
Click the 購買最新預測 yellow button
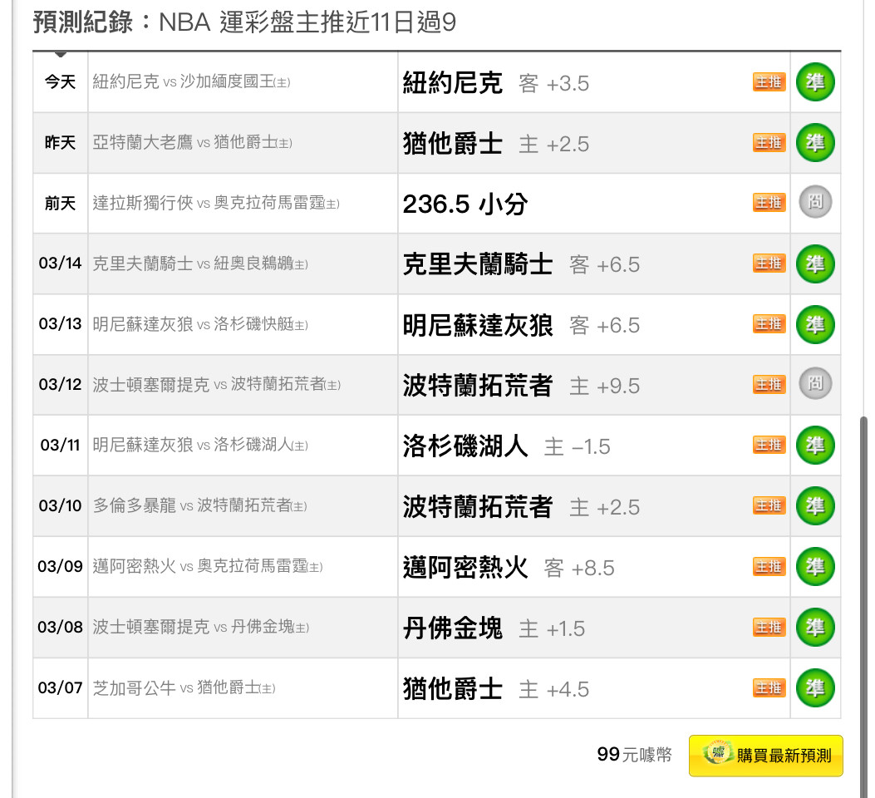765,756
